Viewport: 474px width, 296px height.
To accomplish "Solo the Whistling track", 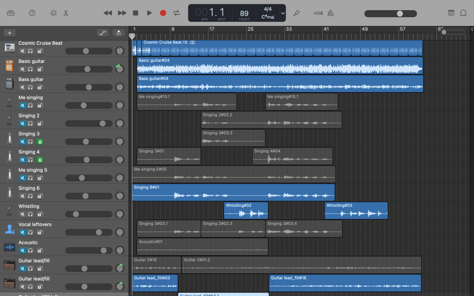I will (31, 215).
